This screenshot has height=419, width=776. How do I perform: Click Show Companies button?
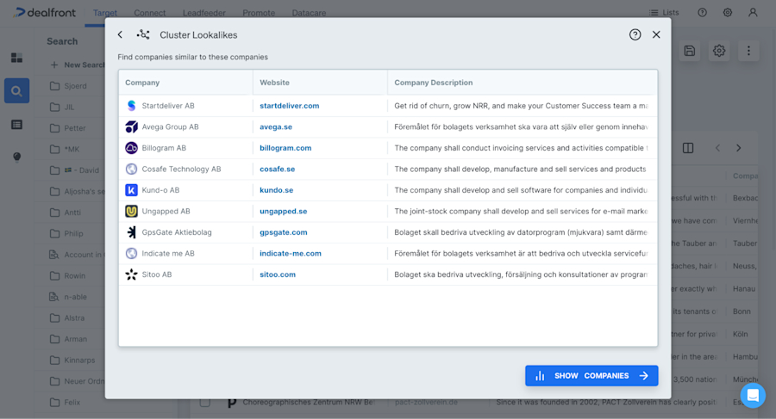click(591, 375)
